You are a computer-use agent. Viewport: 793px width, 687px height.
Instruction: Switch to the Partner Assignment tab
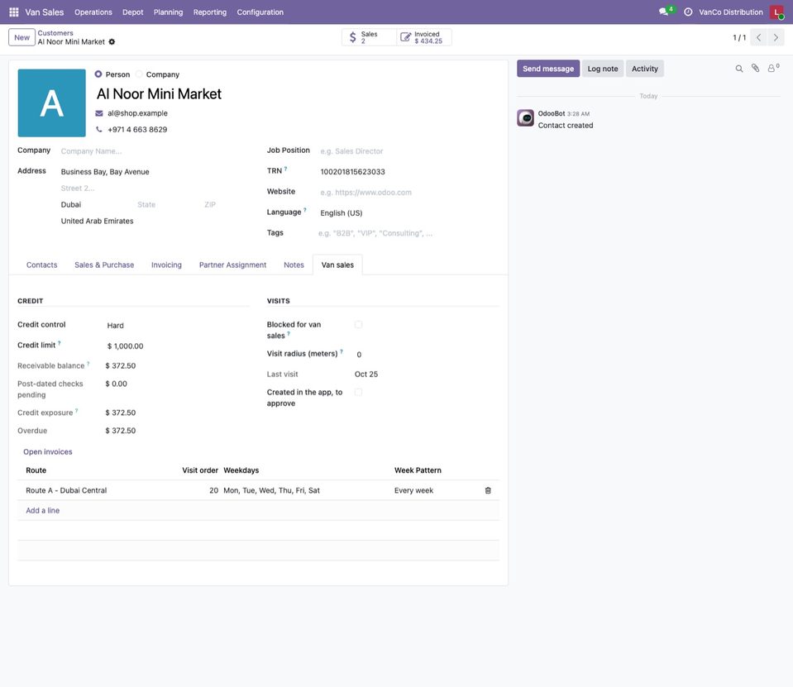click(x=232, y=265)
